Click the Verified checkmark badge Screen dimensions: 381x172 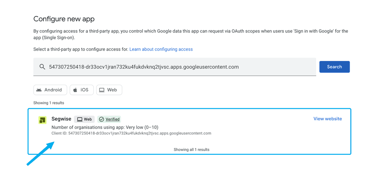tap(109, 119)
